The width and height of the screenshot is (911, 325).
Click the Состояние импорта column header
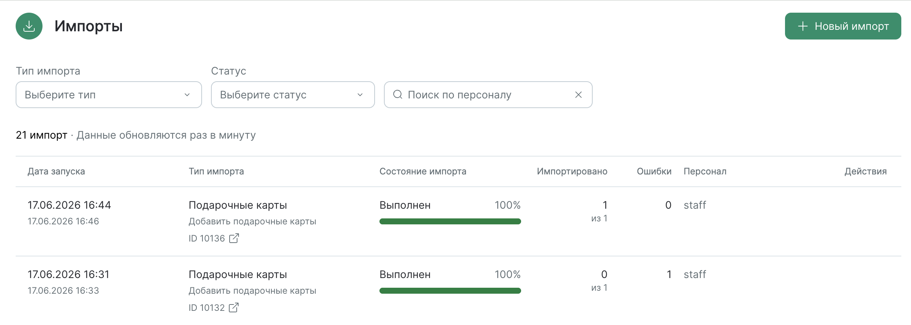pos(423,171)
